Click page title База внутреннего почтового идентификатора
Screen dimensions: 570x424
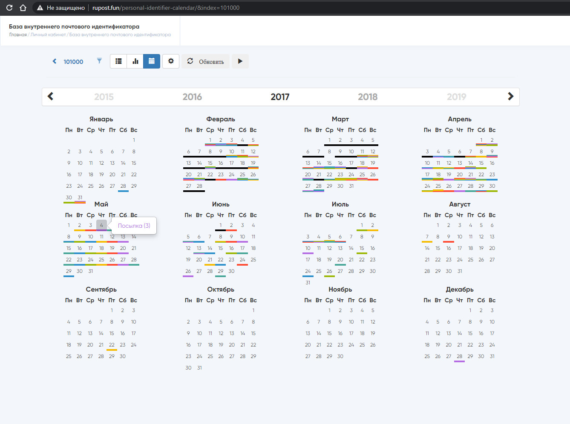pos(74,26)
